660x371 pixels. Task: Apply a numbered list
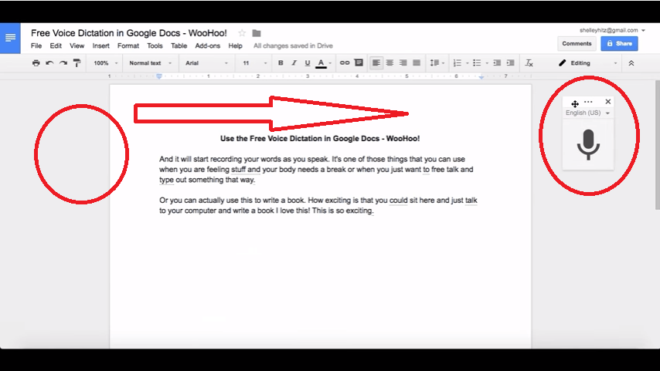[x=457, y=63]
